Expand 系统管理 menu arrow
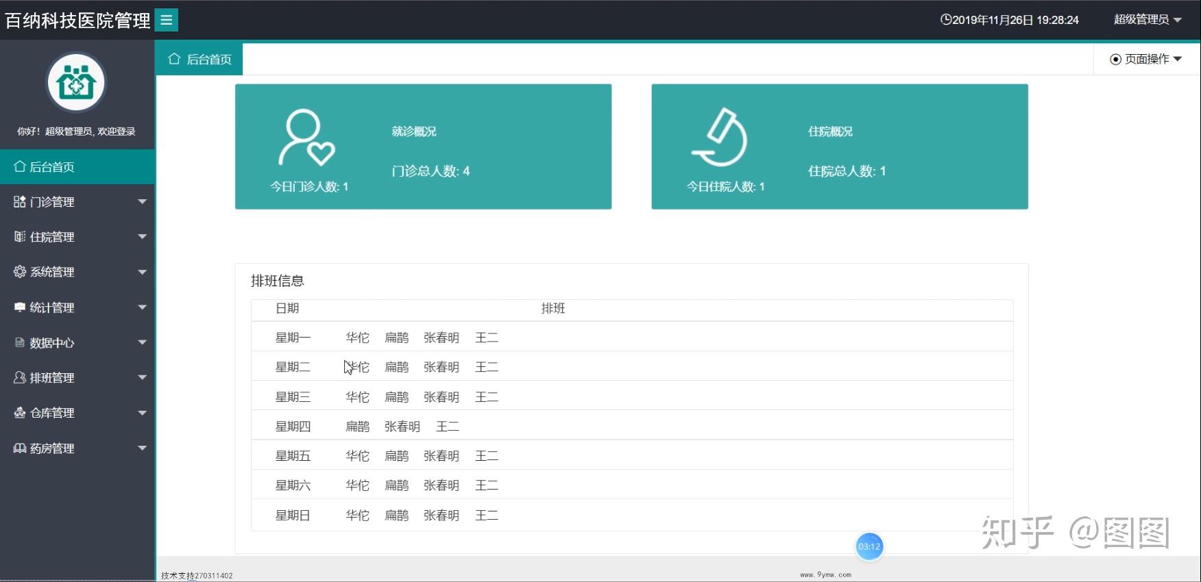Viewport: 1201px width, 582px height. (143, 272)
